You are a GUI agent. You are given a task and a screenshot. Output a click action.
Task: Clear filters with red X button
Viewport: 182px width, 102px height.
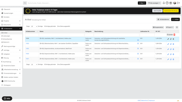pyautogui.click(x=174, y=35)
